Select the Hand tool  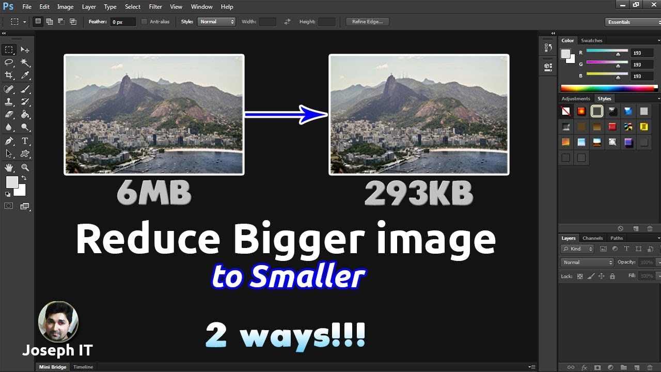[x=9, y=167]
